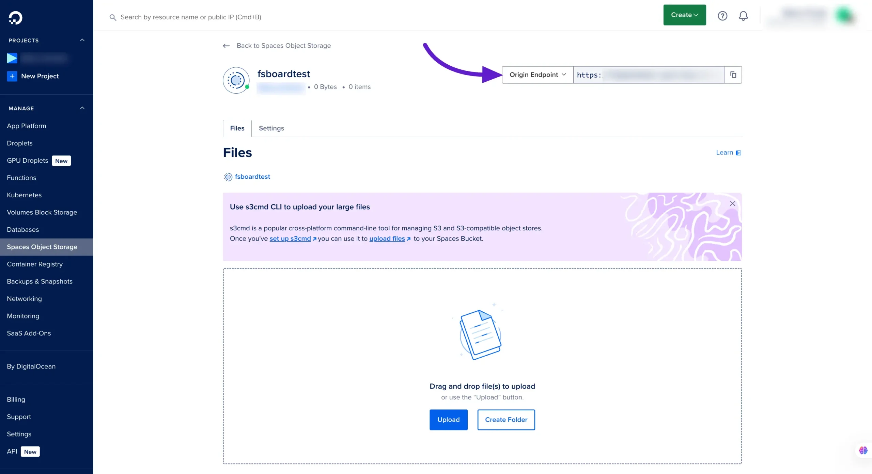Viewport: 872px width, 474px height.
Task: Click the 0 items label
Action: coord(359,87)
